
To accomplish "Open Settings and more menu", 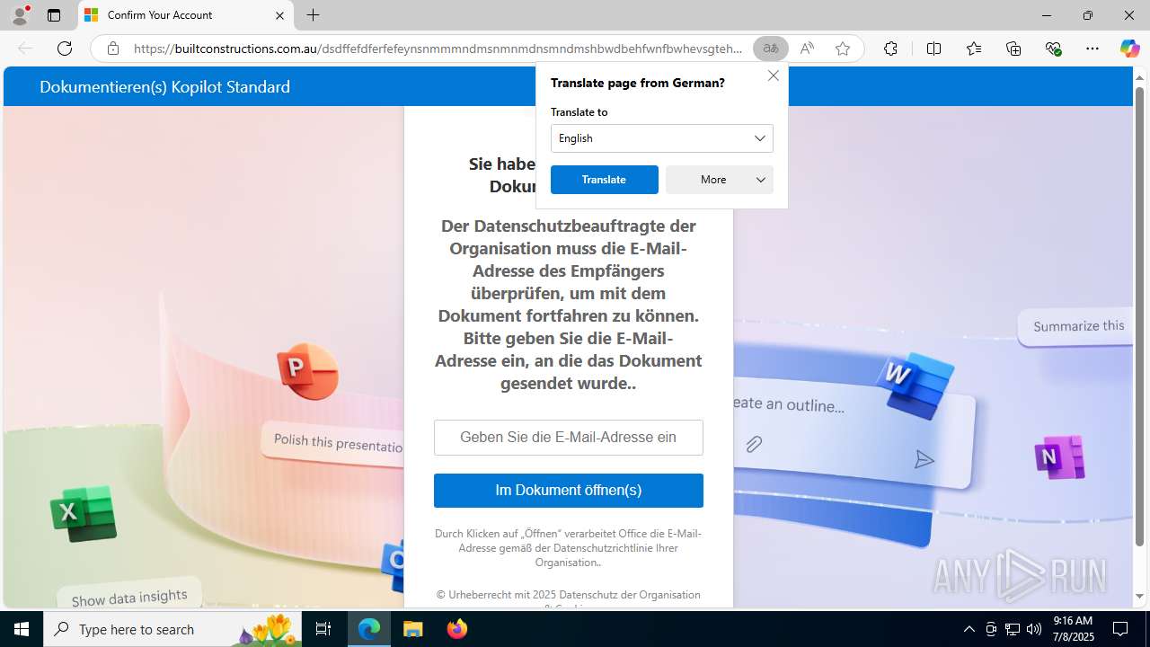I will click(1092, 49).
